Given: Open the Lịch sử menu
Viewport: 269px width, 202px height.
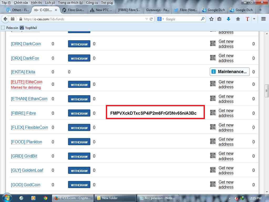Looking at the screenshot, I should (50, 3).
